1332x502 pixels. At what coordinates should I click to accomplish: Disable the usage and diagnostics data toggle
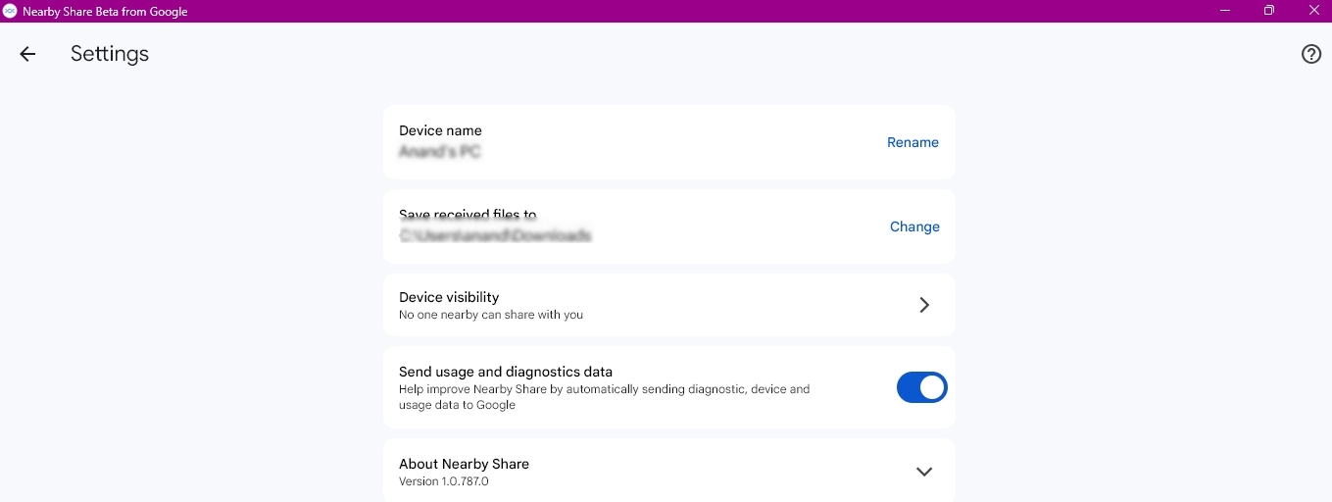(x=921, y=387)
